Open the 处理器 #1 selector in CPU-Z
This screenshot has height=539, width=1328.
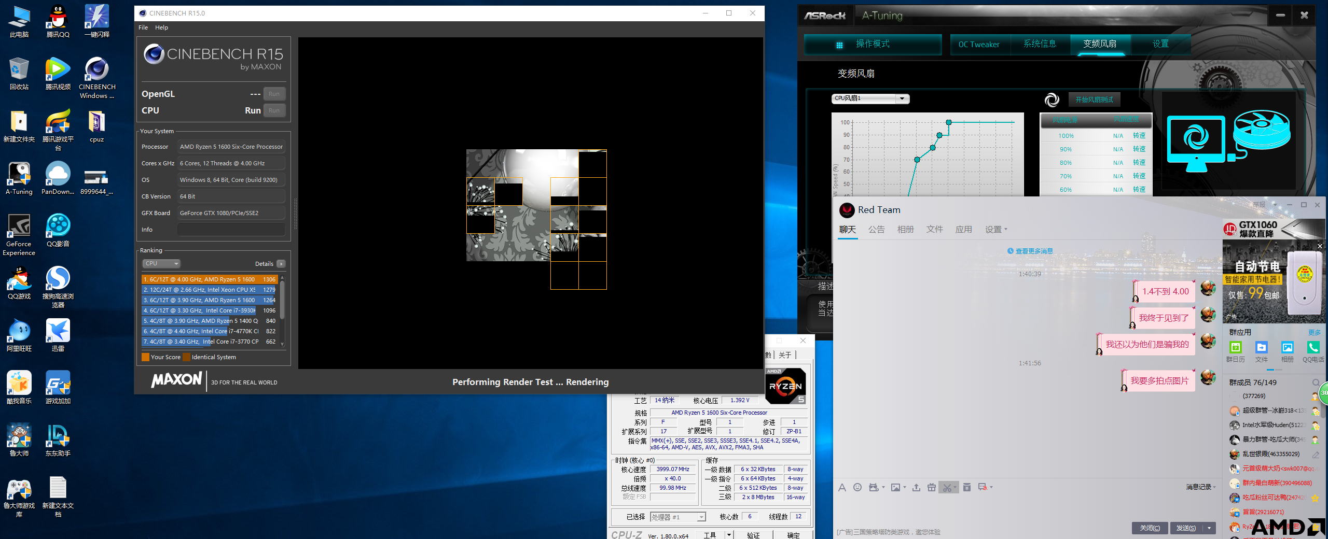tap(679, 517)
